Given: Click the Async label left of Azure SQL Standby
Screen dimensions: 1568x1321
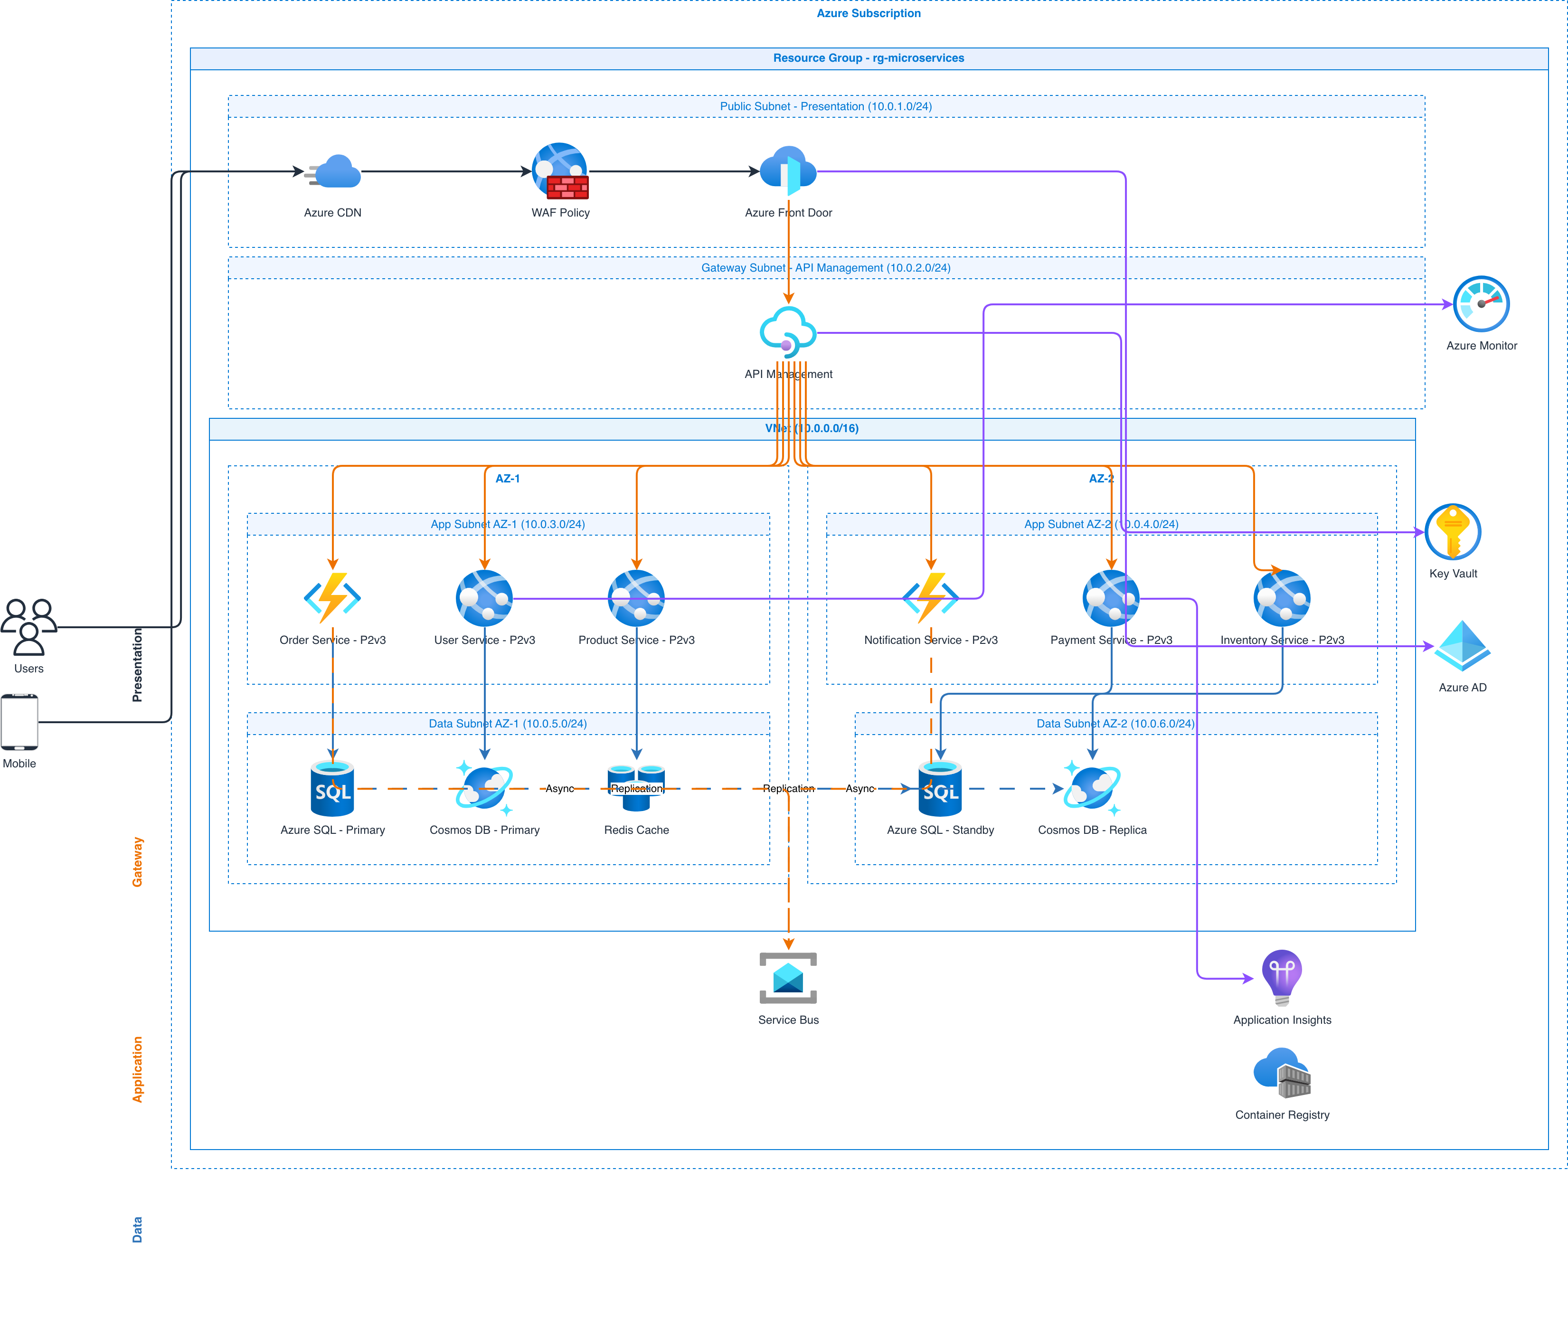Looking at the screenshot, I should [x=860, y=789].
